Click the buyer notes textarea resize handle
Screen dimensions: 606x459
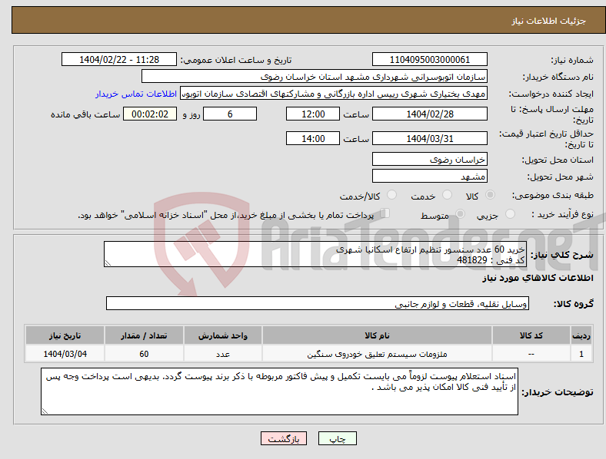(x=45, y=411)
